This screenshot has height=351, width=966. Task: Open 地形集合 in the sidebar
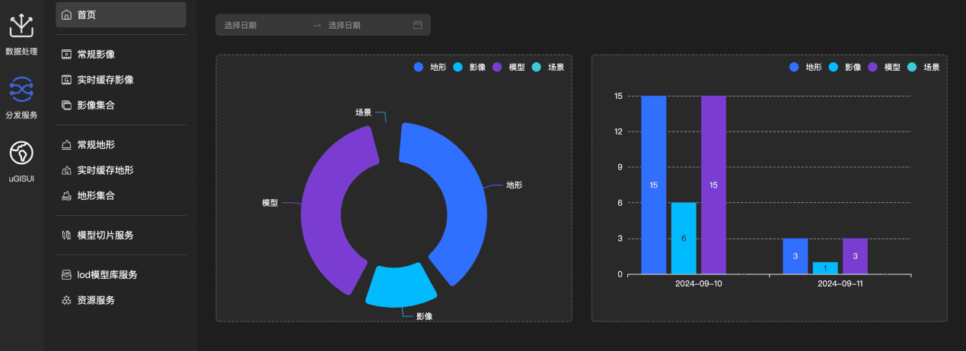click(x=95, y=195)
